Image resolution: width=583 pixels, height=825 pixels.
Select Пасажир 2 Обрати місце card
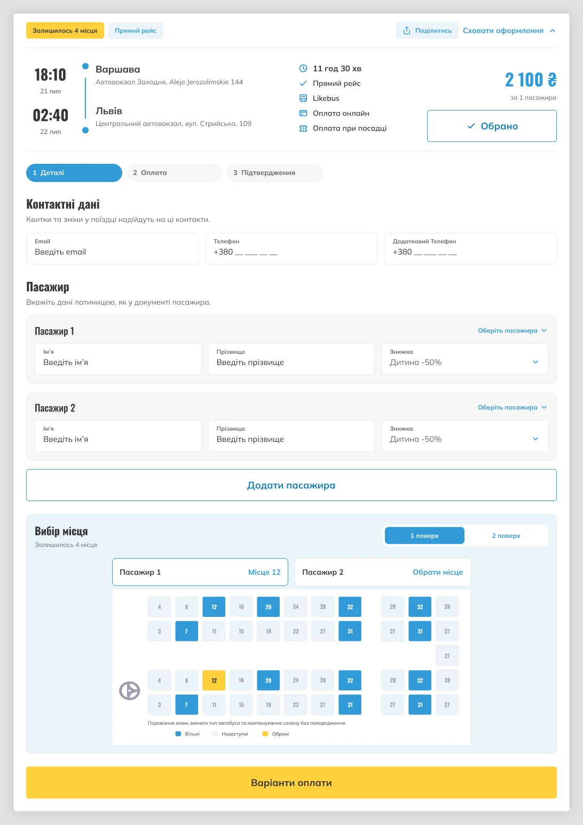coord(382,572)
